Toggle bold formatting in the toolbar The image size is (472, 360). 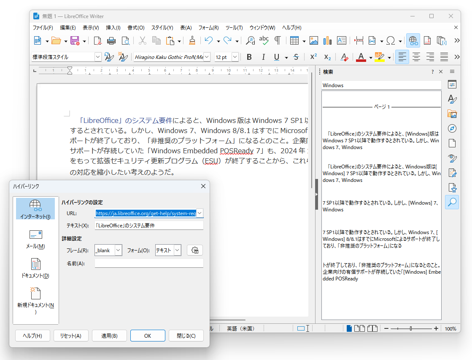point(249,56)
